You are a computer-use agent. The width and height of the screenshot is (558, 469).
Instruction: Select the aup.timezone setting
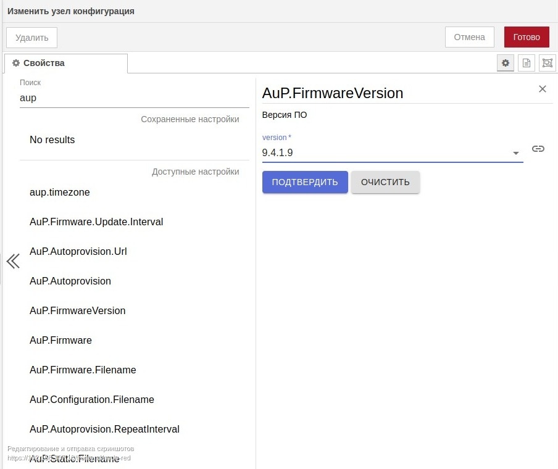tap(60, 192)
